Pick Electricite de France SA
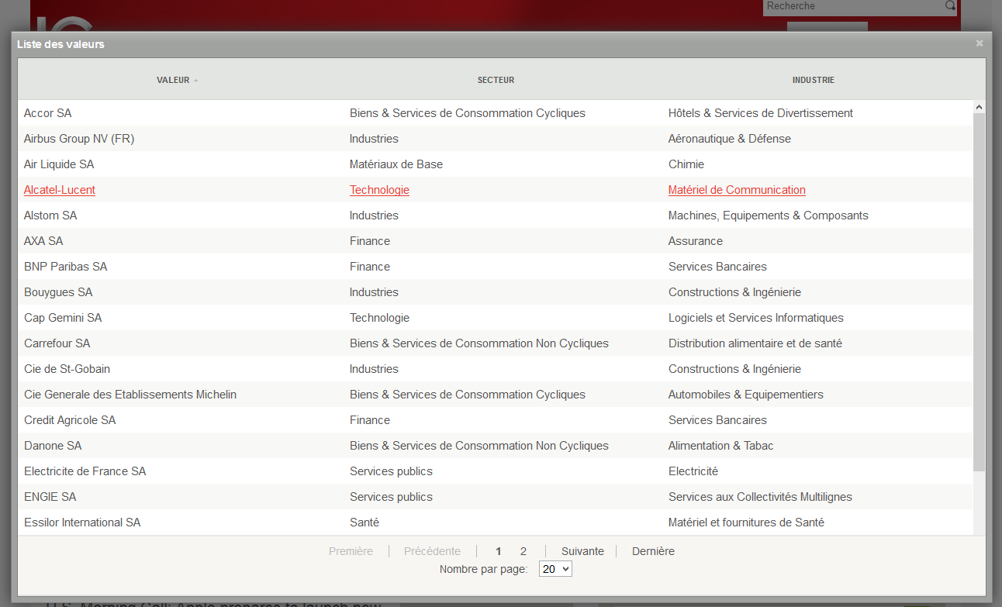 [85, 471]
